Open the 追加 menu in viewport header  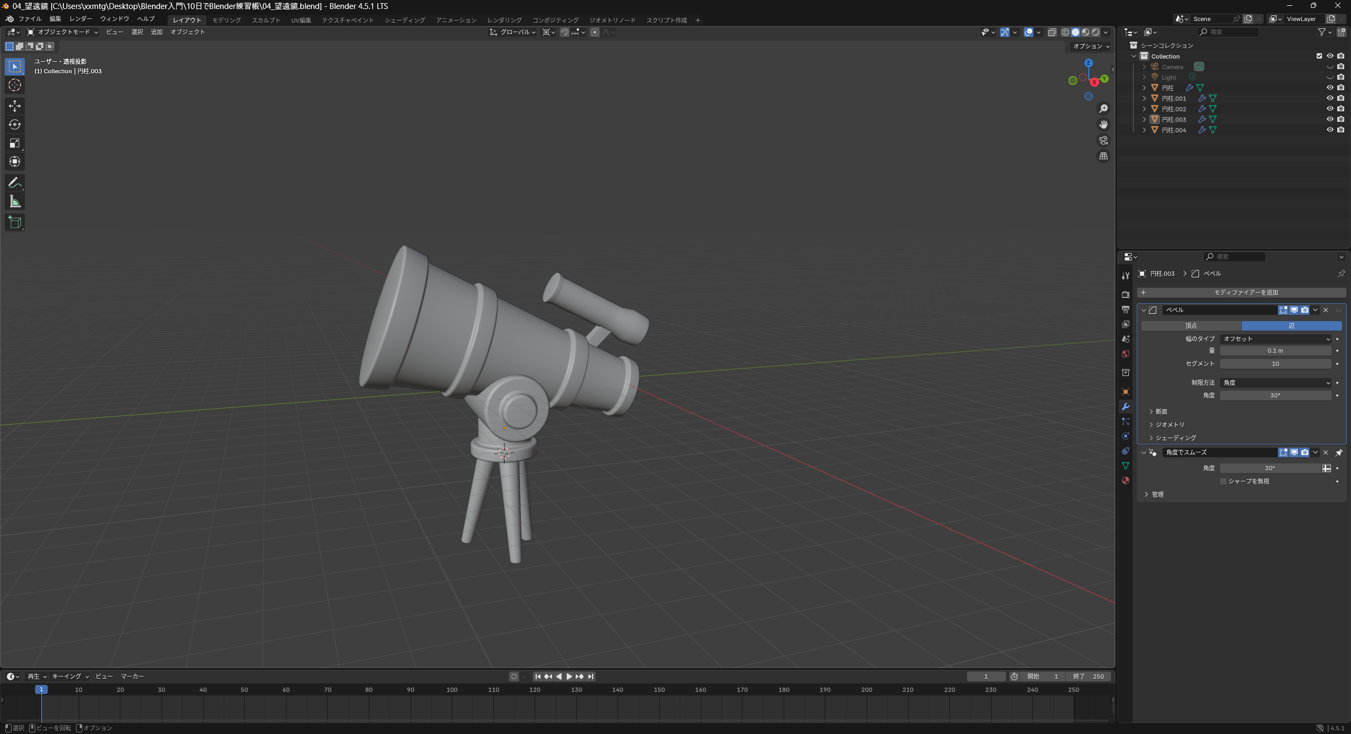click(156, 32)
